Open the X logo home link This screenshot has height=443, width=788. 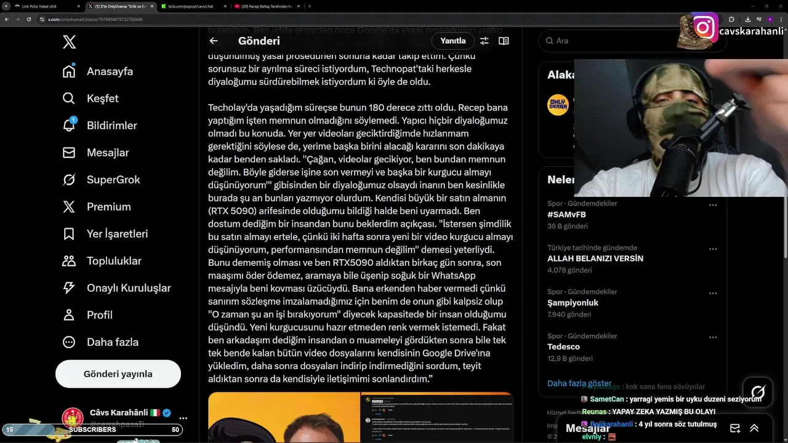(x=70, y=42)
